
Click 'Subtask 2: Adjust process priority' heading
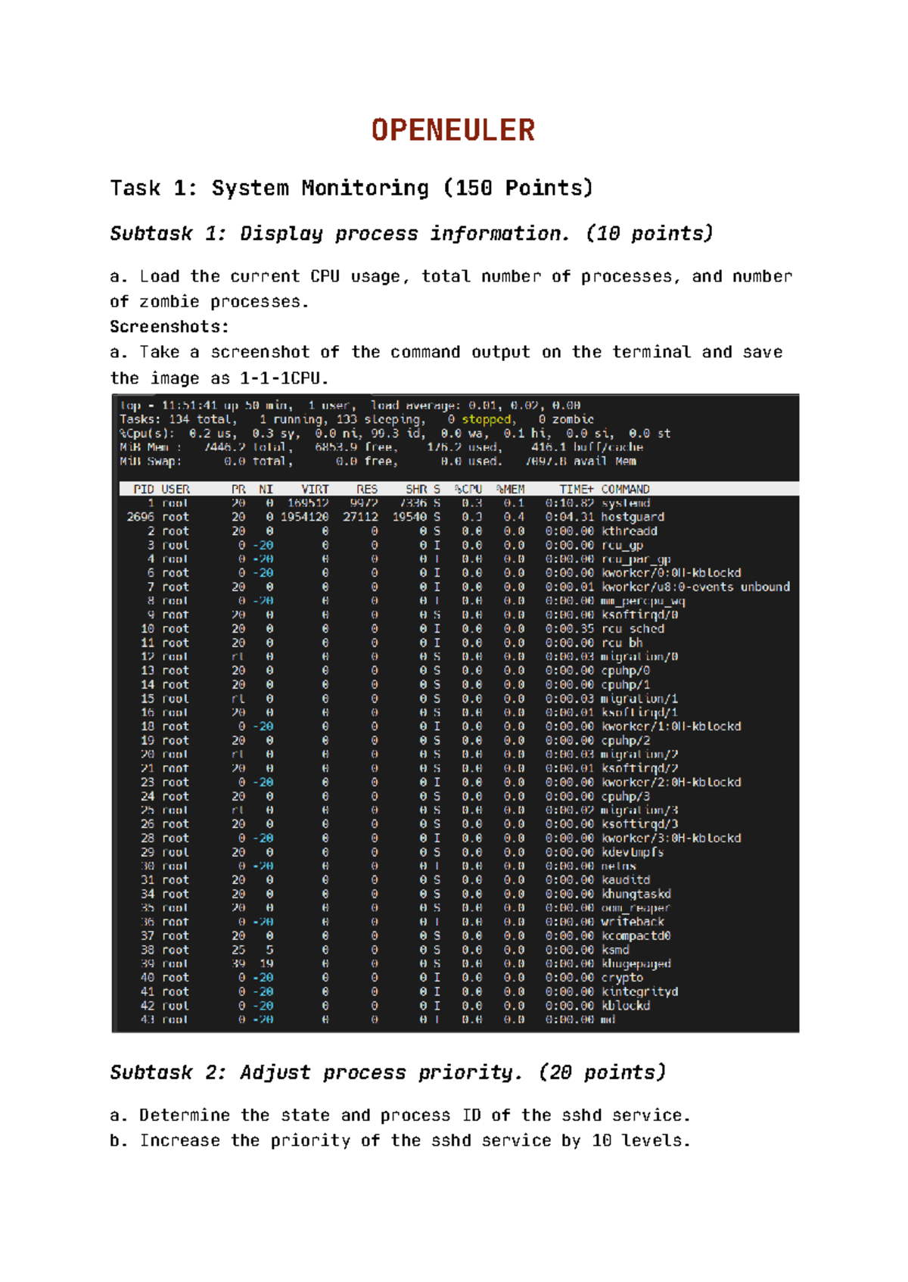pos(387,1072)
